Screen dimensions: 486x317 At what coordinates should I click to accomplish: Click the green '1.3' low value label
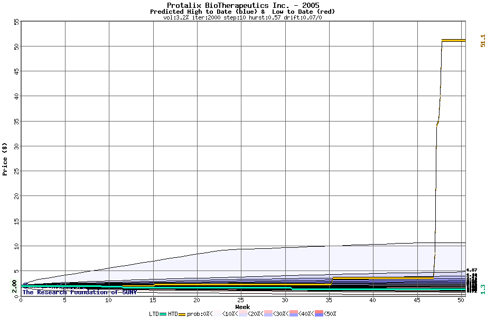pyautogui.click(x=483, y=289)
